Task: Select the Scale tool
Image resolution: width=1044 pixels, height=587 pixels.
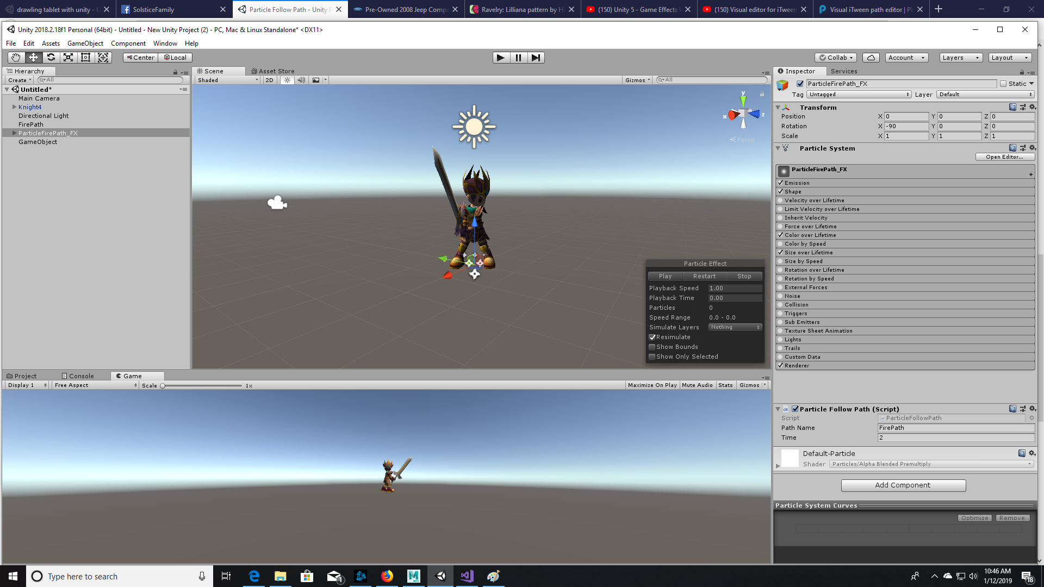Action: point(68,57)
